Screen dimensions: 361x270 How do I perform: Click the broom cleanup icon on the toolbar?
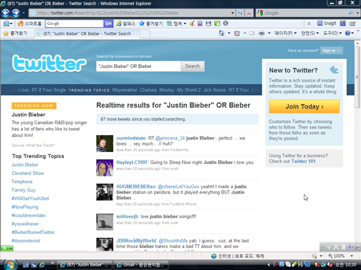click(192, 24)
